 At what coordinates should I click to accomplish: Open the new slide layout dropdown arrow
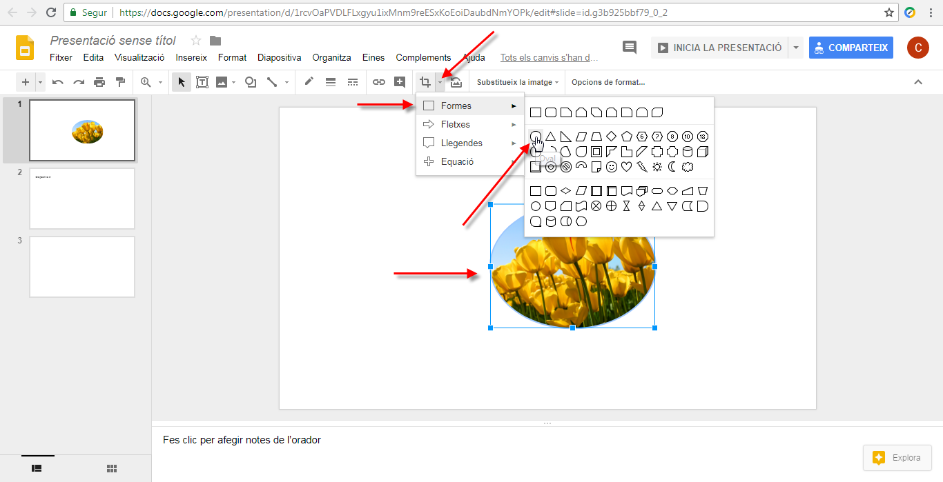coord(40,82)
